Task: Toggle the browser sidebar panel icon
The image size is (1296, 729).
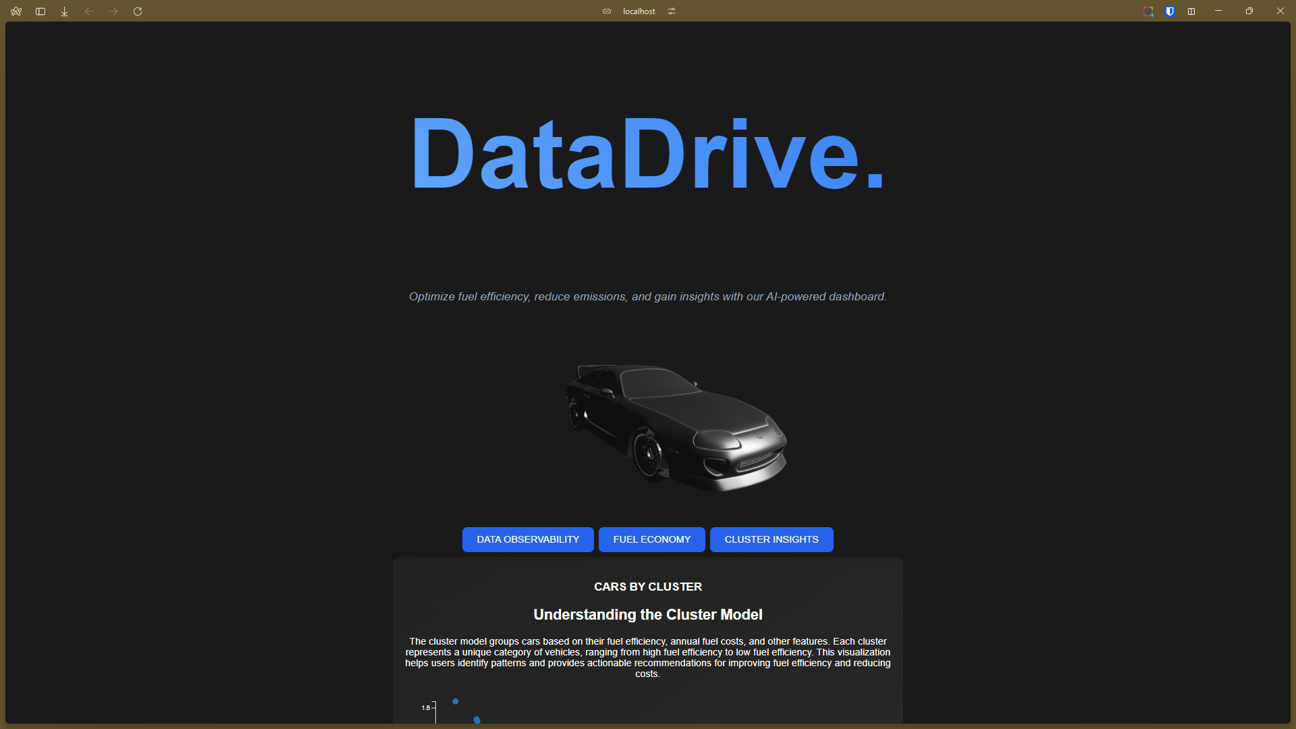Action: pyautogui.click(x=40, y=11)
